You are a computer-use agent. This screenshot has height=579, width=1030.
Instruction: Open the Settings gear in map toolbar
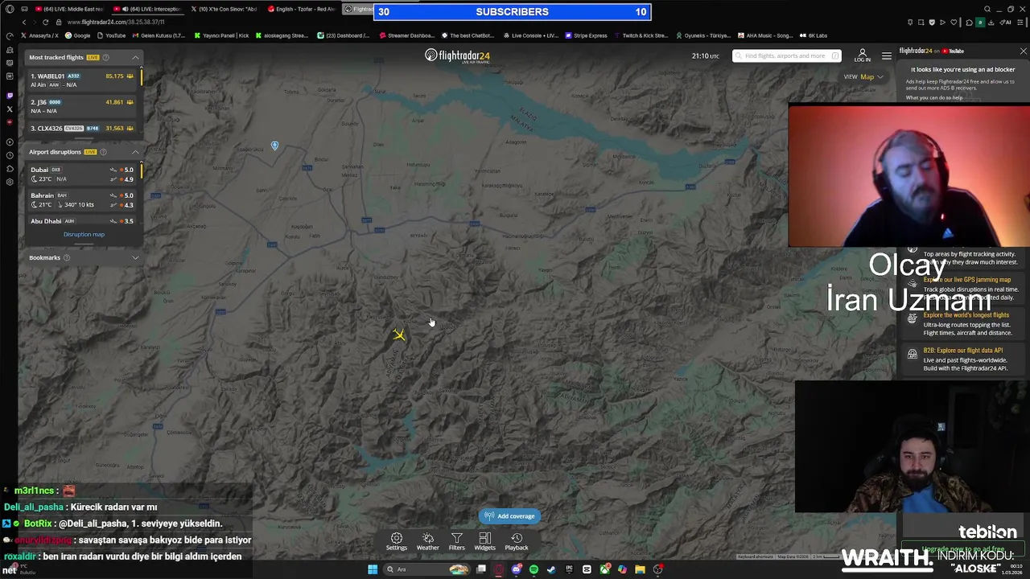coord(396,541)
